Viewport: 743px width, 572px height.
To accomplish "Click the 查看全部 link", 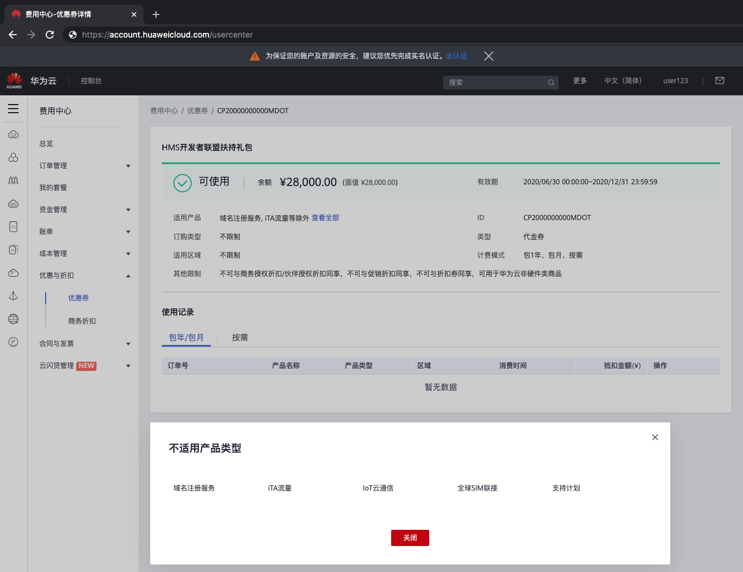I will tap(325, 218).
